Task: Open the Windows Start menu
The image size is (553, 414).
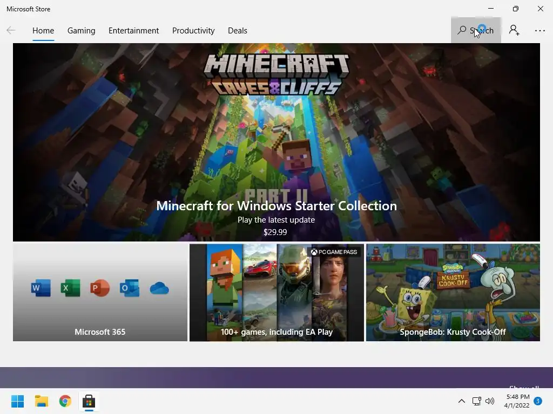Action: coord(17,401)
